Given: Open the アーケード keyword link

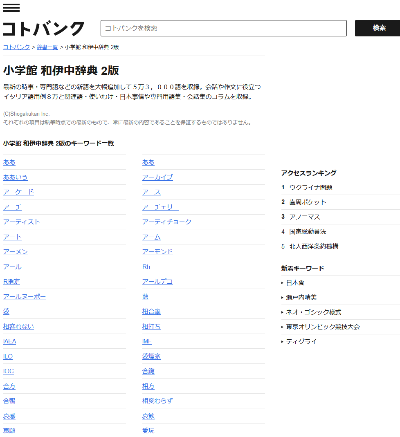Looking at the screenshot, I should pyautogui.click(x=18, y=192).
